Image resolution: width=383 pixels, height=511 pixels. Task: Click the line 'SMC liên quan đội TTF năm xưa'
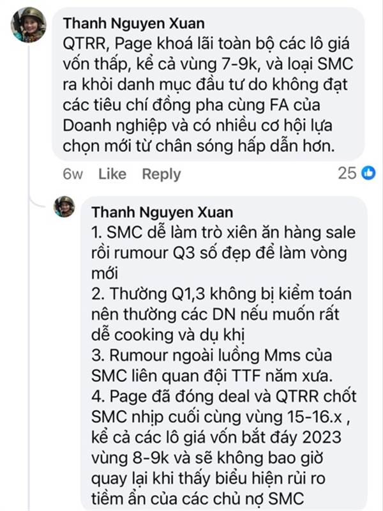(x=212, y=376)
